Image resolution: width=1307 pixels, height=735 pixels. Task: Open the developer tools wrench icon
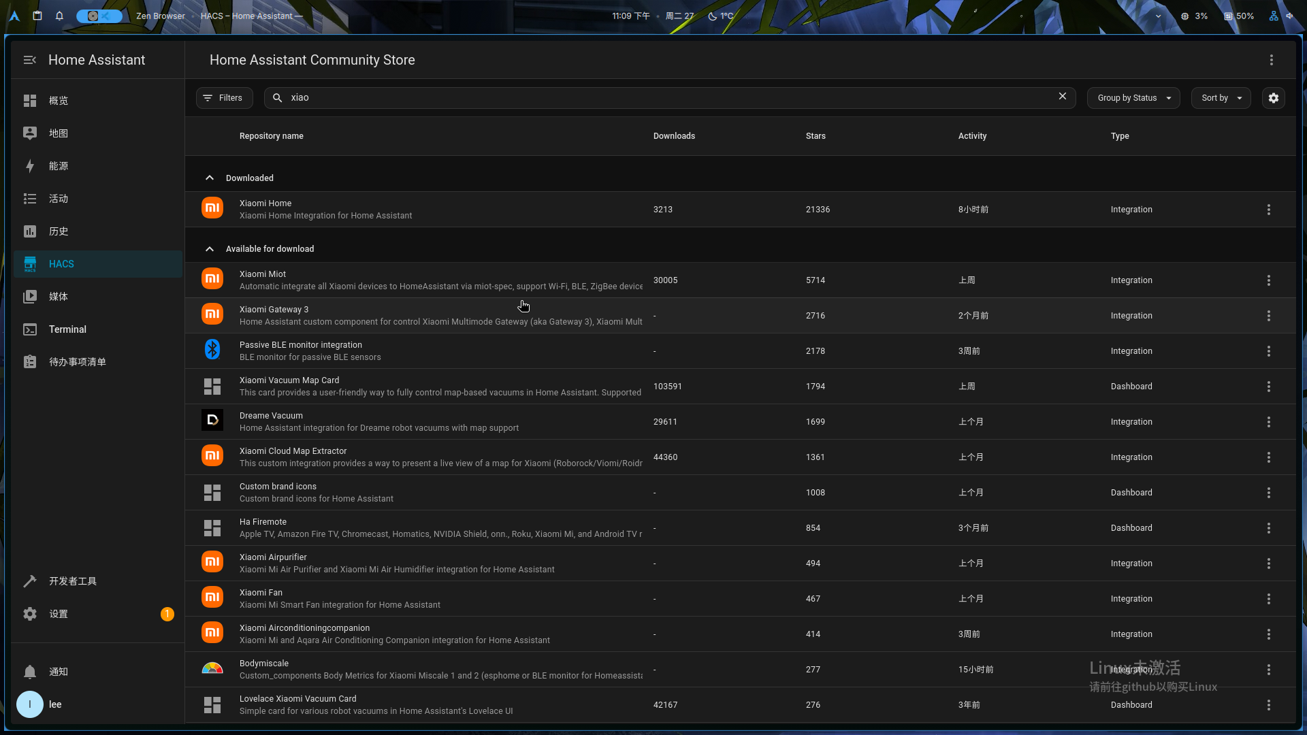click(x=30, y=581)
